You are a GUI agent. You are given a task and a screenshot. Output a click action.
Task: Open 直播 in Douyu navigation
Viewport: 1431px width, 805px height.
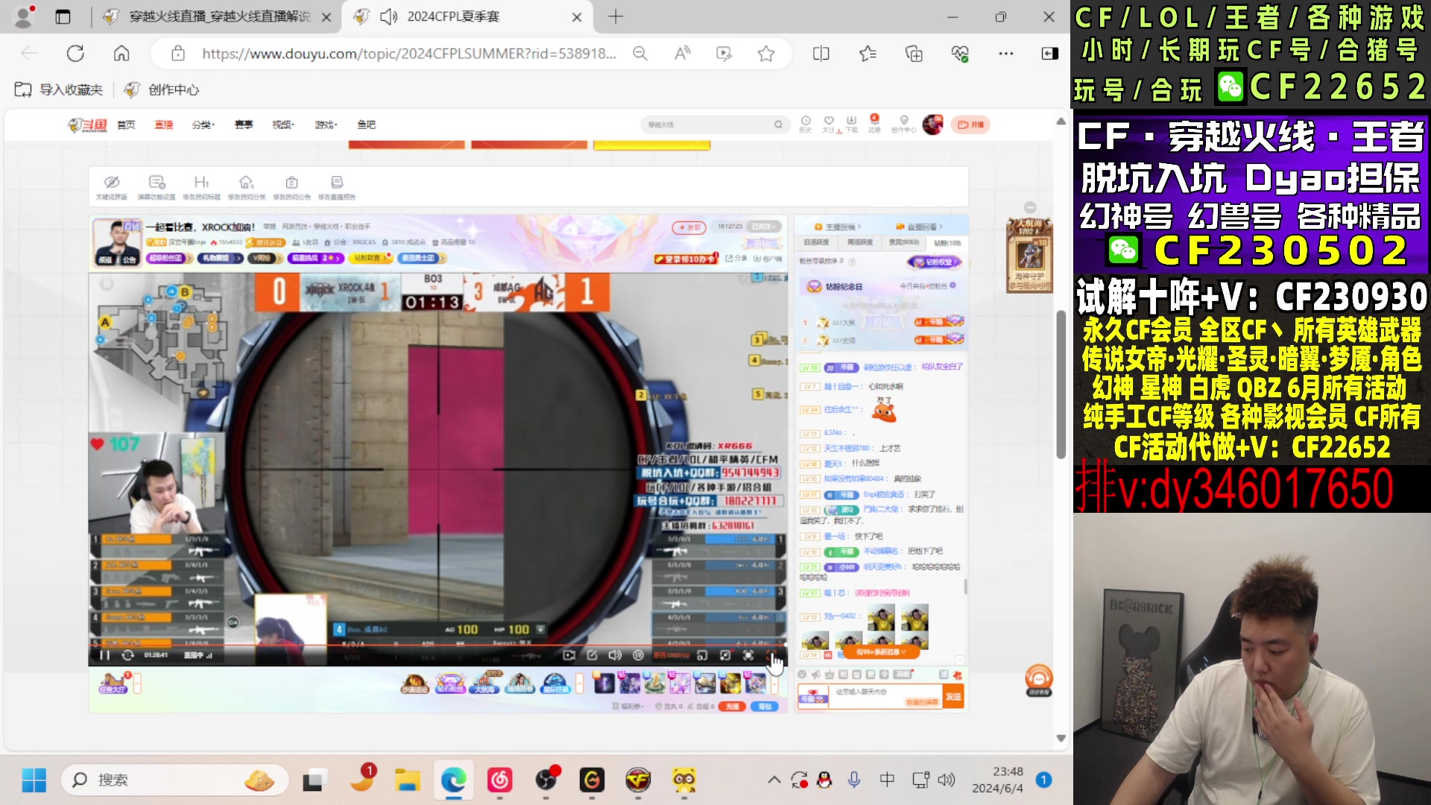pos(163,124)
